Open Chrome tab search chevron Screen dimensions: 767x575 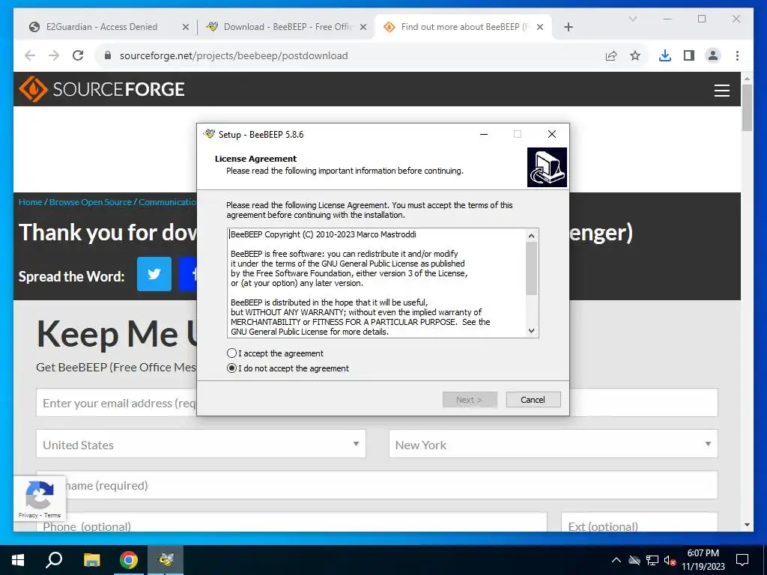pos(632,19)
